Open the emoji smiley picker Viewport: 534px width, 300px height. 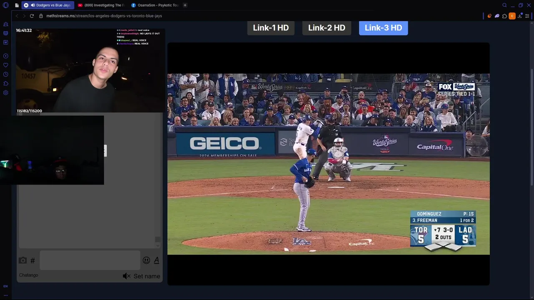(x=146, y=260)
